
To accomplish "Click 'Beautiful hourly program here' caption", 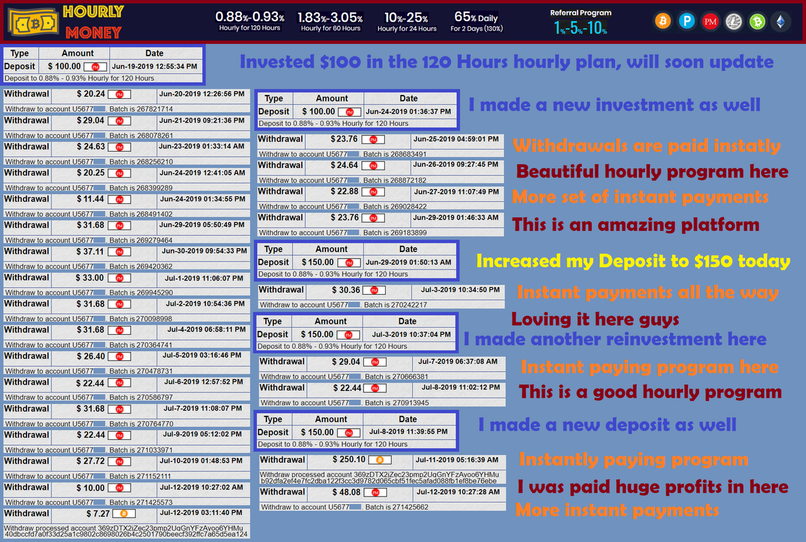I will coord(652,171).
